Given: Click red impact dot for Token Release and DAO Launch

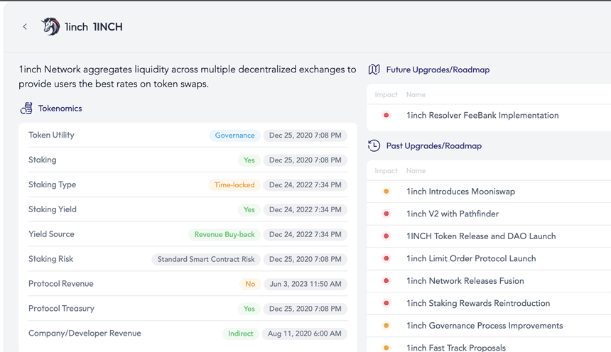Looking at the screenshot, I should click(x=386, y=236).
